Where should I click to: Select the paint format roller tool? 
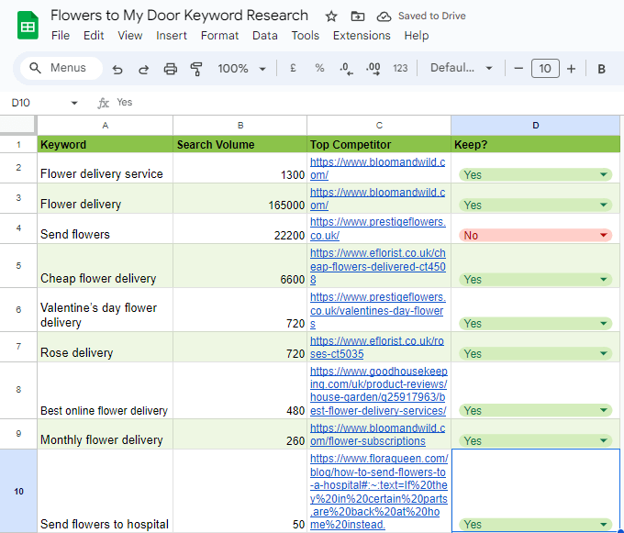point(195,69)
